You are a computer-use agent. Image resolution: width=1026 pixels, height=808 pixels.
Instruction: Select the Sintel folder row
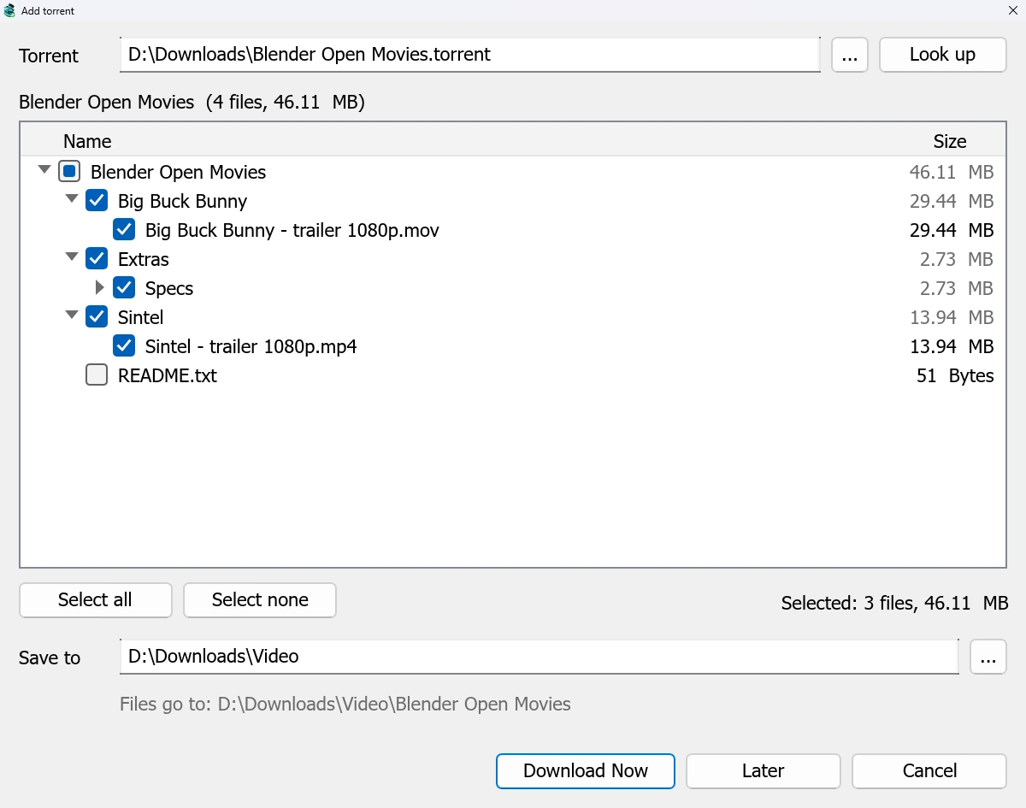tap(512, 317)
